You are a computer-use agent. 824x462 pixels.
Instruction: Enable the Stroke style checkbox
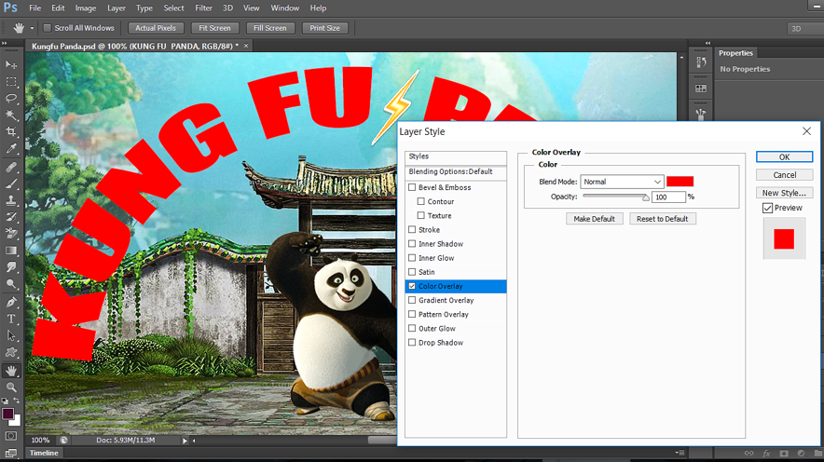(412, 230)
